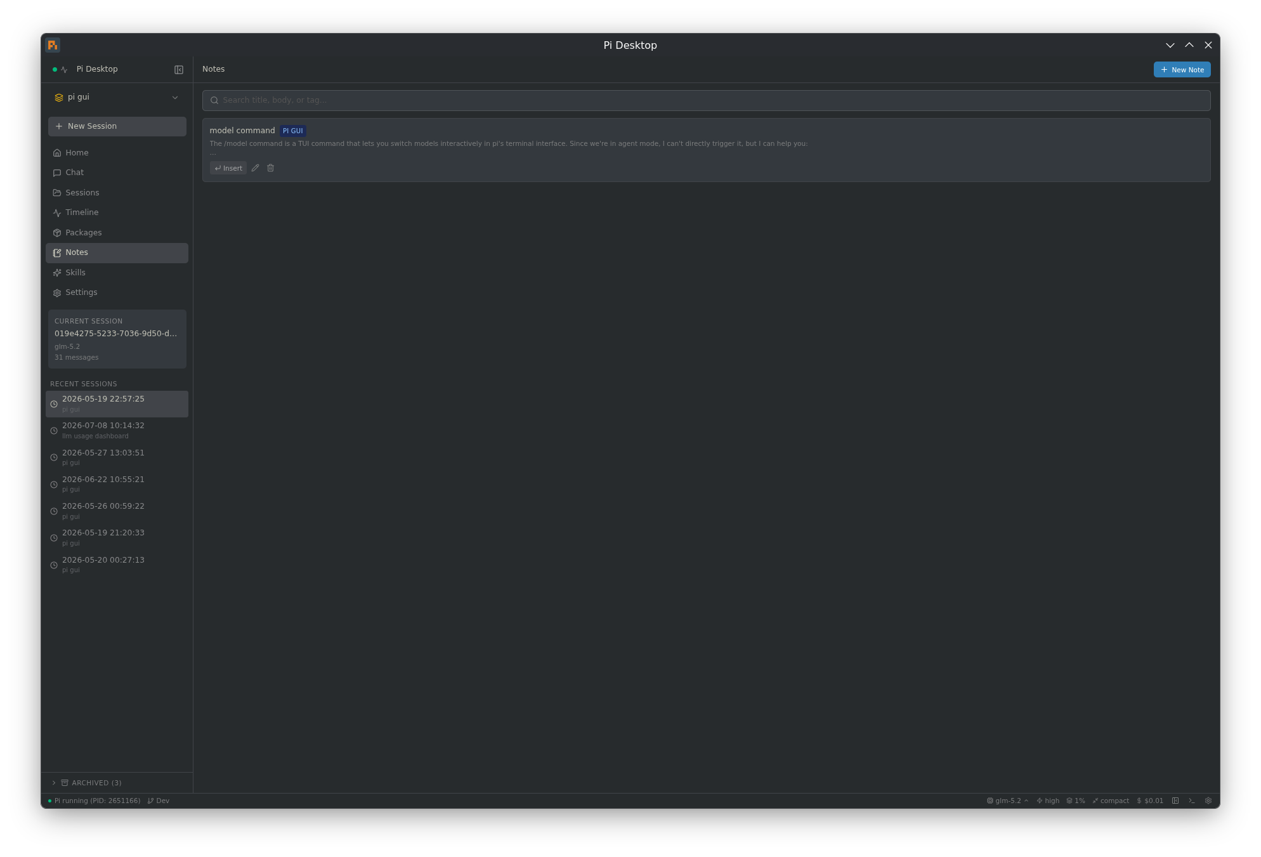Click the clock icon beside 2026-07-08 session

pos(54,431)
